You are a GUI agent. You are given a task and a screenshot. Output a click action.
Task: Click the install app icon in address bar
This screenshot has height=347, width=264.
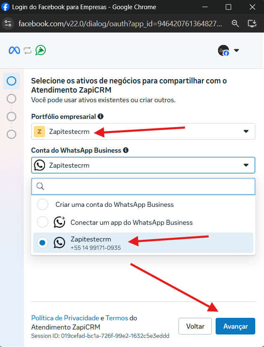tap(252, 23)
